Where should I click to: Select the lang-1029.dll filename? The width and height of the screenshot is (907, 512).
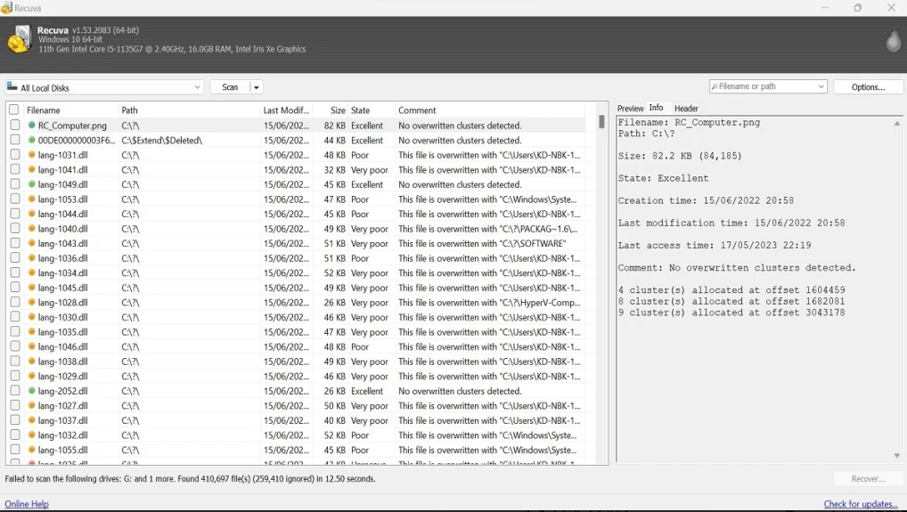tap(62, 376)
